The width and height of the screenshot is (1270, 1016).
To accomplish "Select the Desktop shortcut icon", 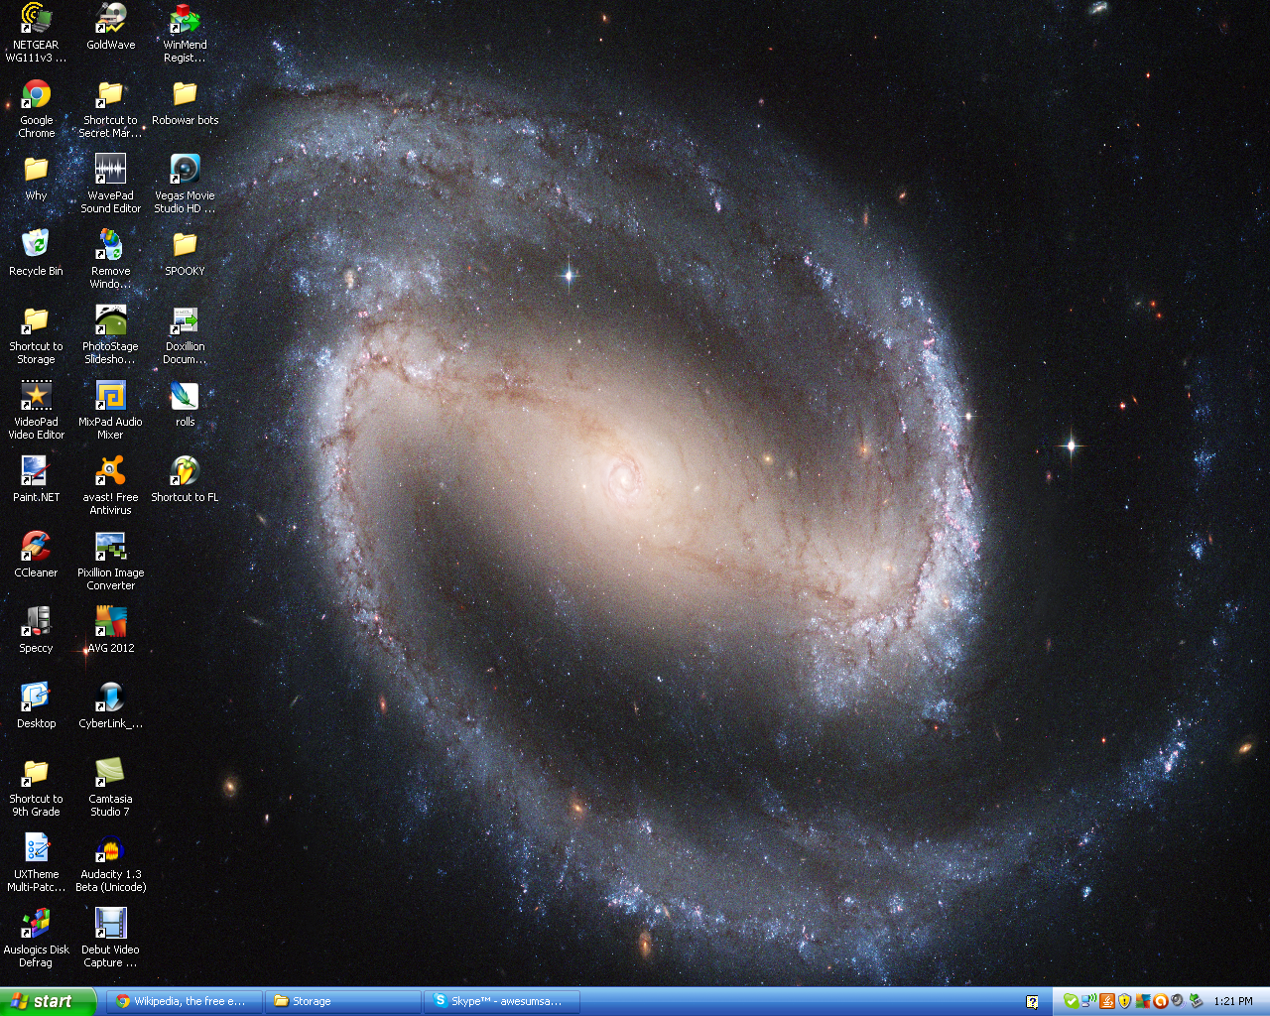I will pyautogui.click(x=36, y=705).
